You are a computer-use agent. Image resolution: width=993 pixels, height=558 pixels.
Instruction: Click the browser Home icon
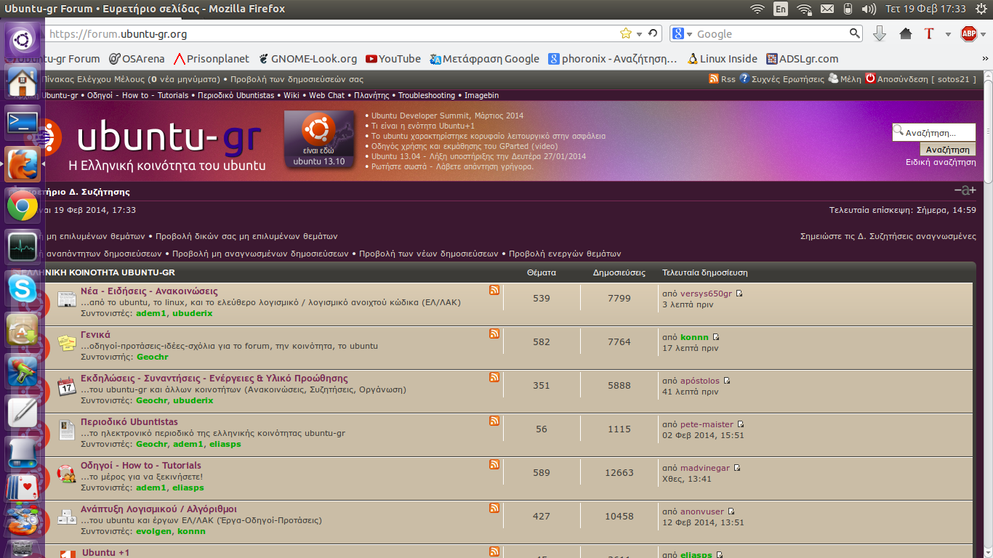point(905,34)
